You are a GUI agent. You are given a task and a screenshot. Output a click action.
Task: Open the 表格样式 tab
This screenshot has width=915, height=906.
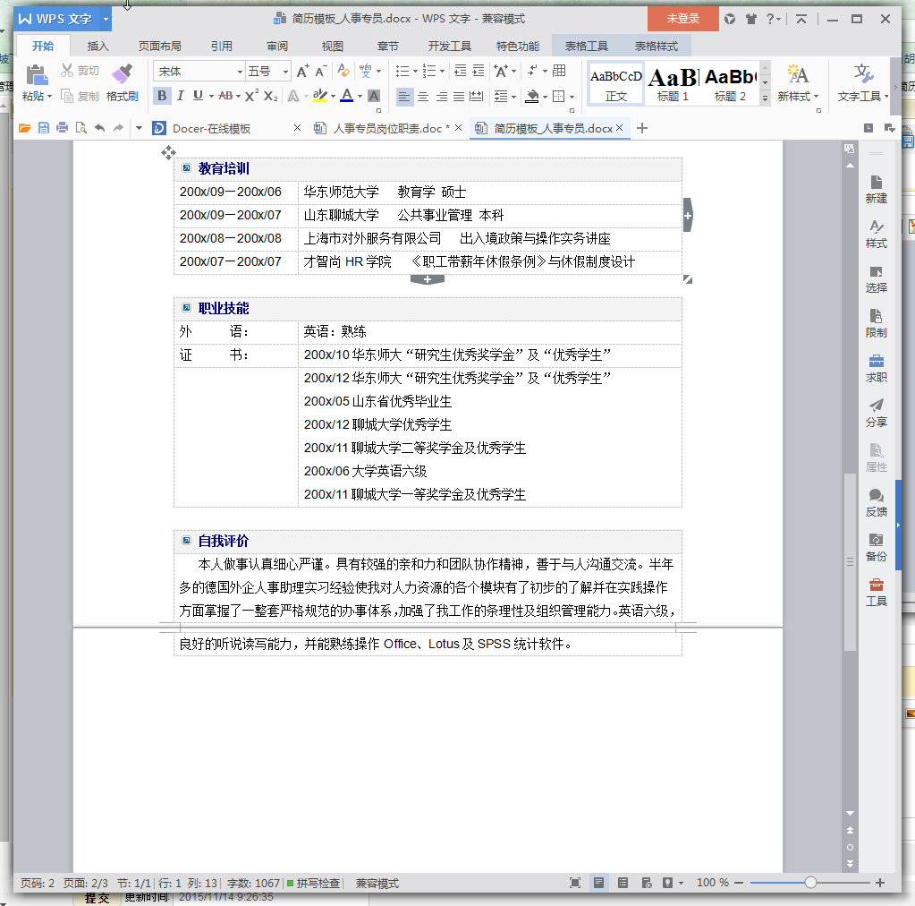(x=656, y=47)
